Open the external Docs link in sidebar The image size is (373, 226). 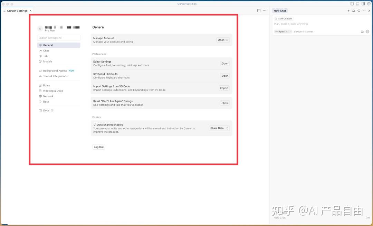point(59,110)
